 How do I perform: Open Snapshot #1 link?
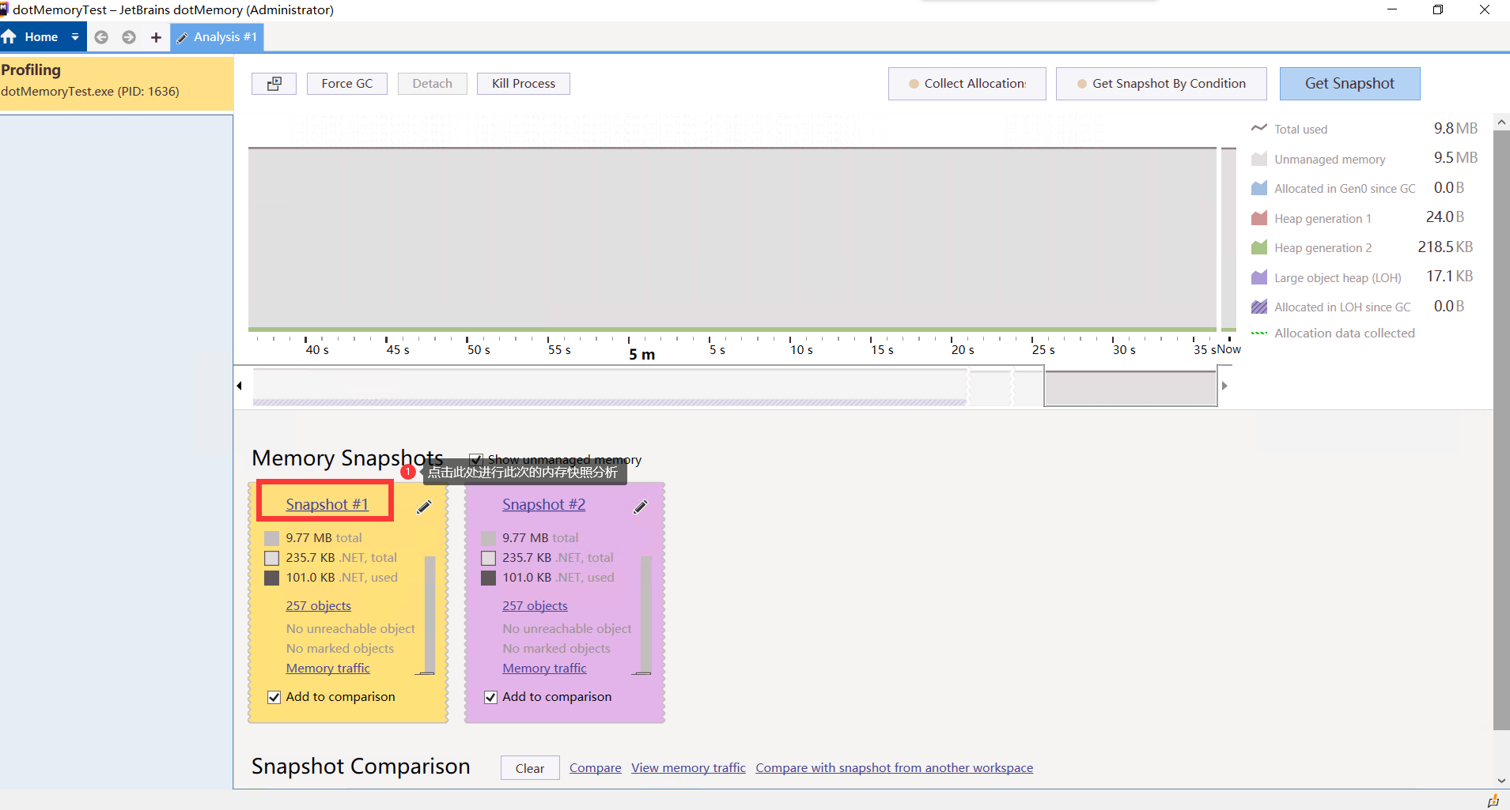[x=327, y=504]
